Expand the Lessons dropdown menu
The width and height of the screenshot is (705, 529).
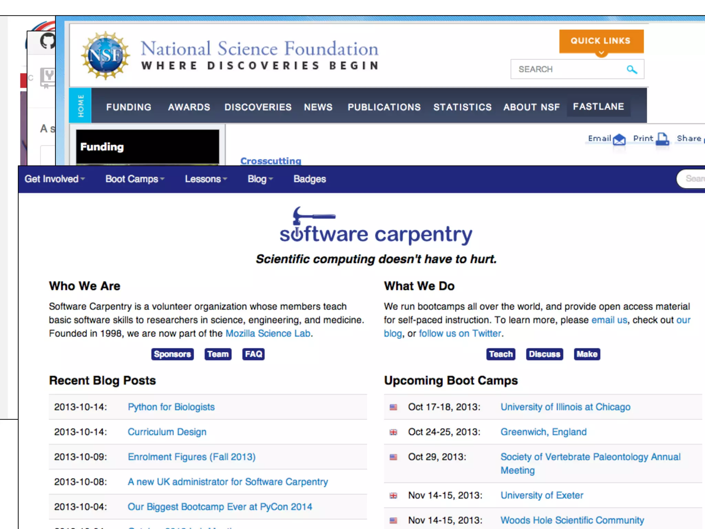(206, 179)
